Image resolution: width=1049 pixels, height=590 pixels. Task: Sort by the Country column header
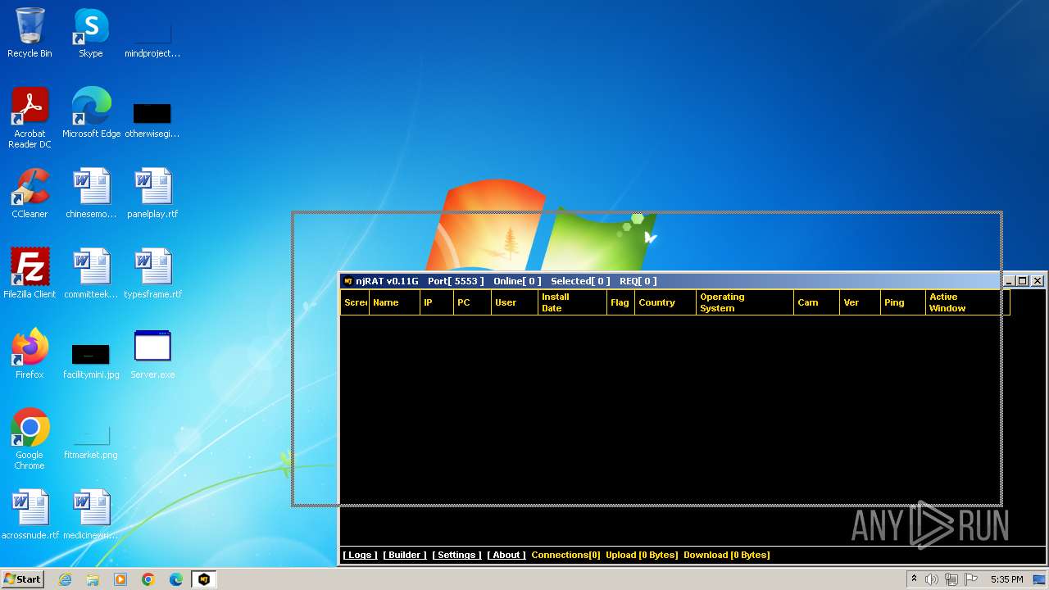665,302
